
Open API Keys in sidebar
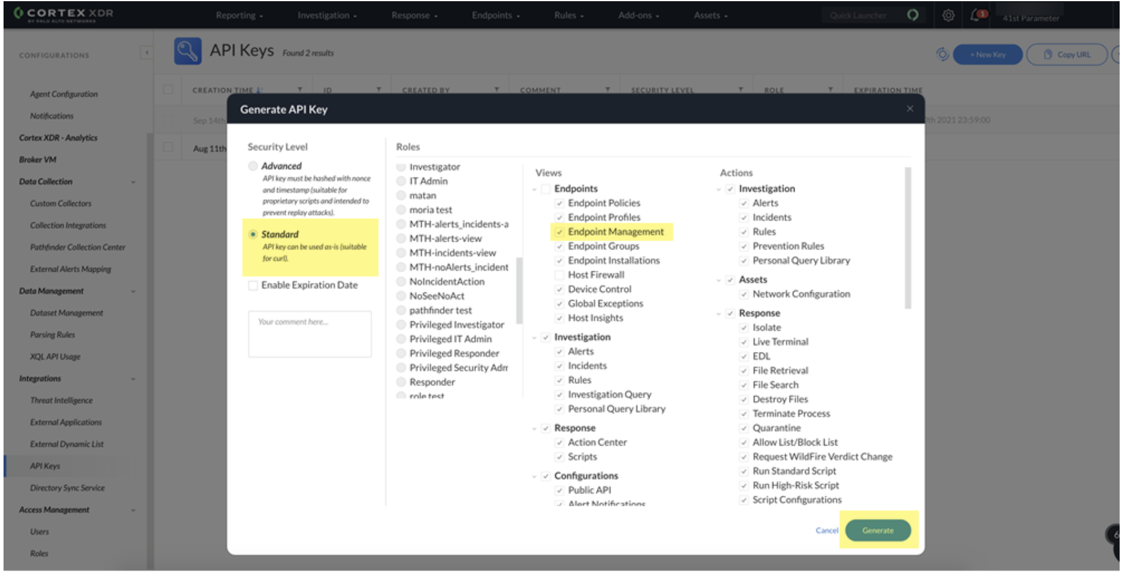45,466
